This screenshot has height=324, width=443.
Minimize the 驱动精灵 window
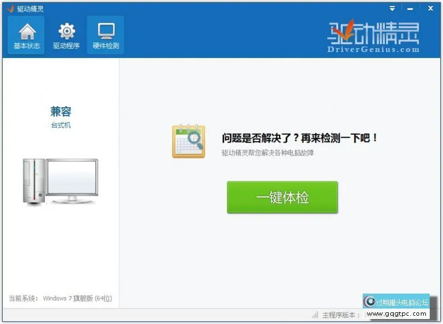tap(410, 8)
